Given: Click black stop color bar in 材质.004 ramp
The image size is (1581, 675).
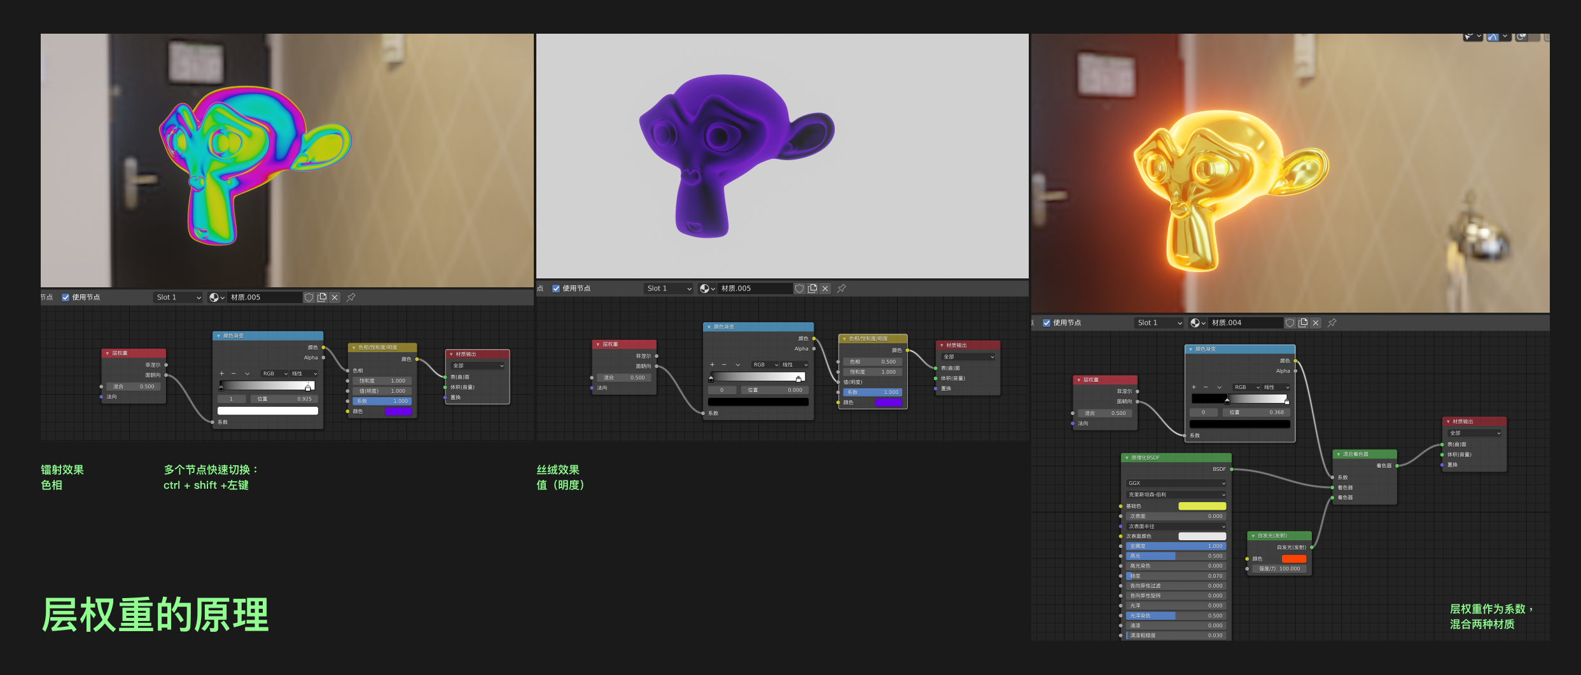Looking at the screenshot, I should click(1240, 424).
